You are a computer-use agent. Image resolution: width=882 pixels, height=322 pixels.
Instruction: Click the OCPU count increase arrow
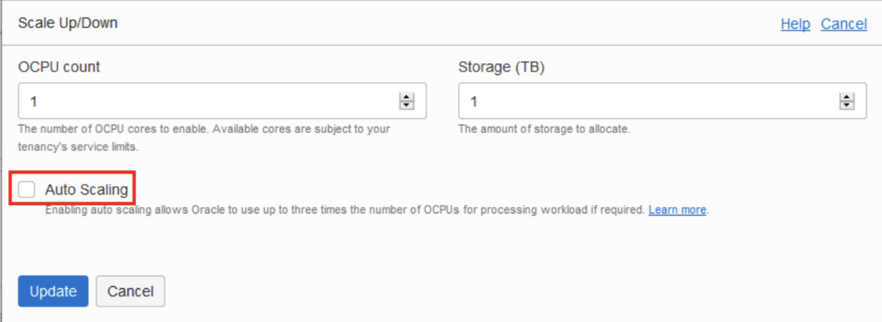tap(407, 97)
